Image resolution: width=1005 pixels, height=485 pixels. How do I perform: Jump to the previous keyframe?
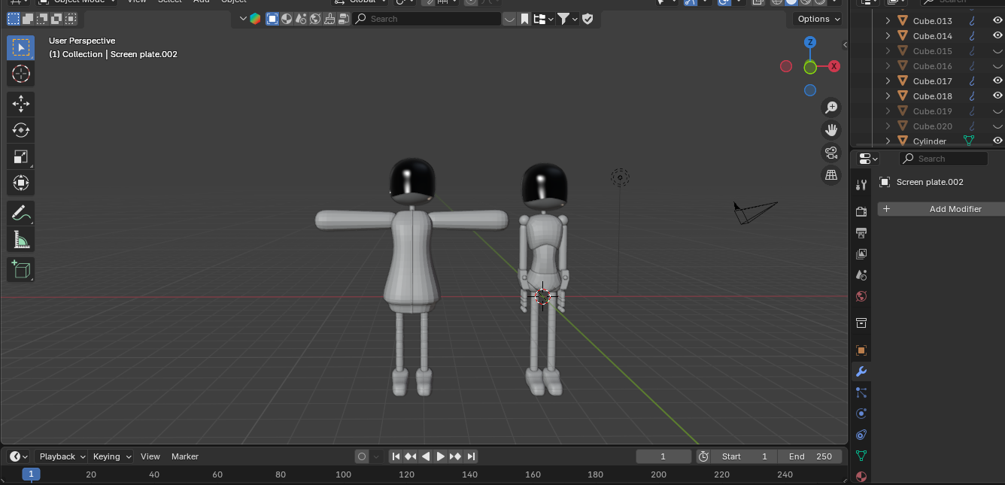[411, 456]
